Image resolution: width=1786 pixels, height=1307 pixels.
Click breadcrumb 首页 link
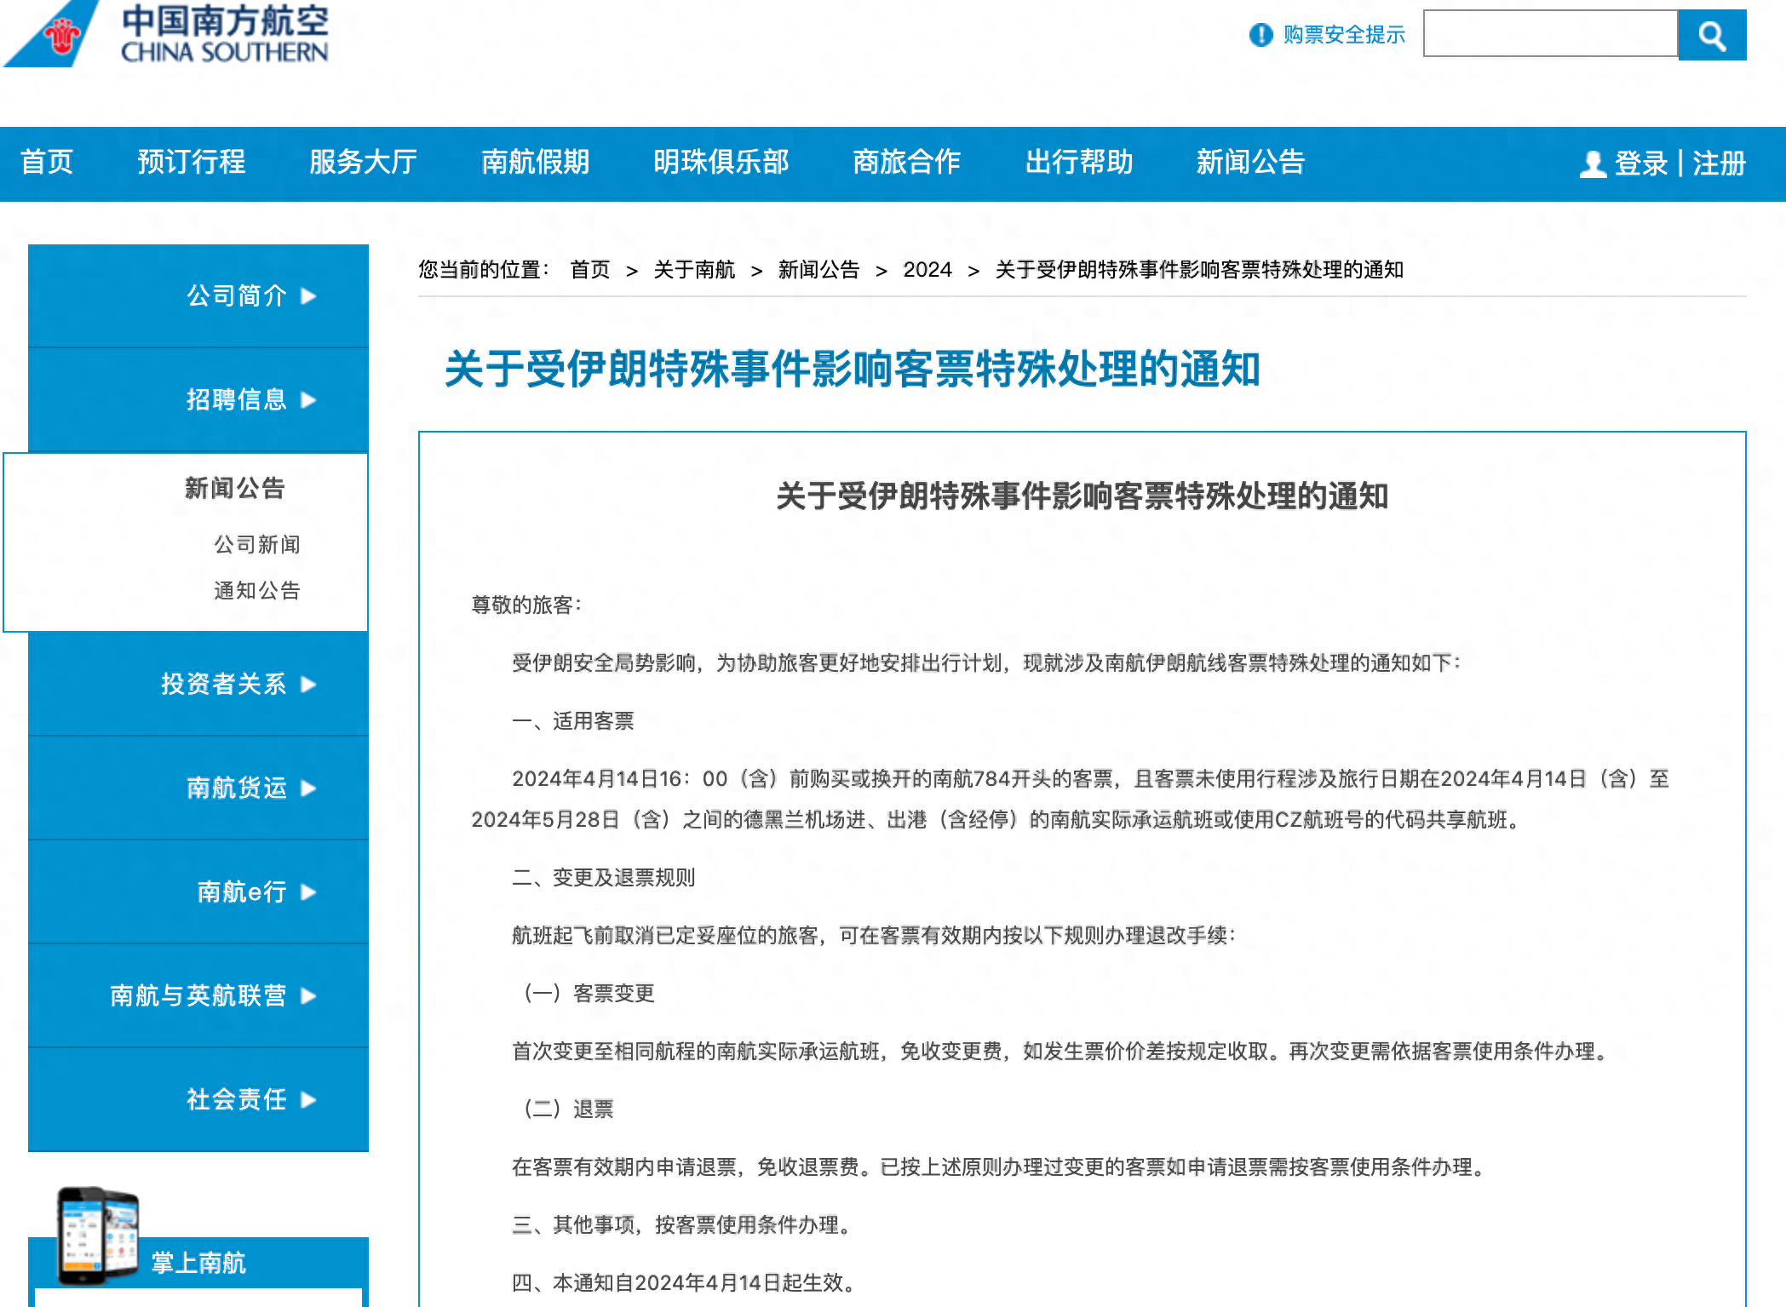tap(590, 270)
